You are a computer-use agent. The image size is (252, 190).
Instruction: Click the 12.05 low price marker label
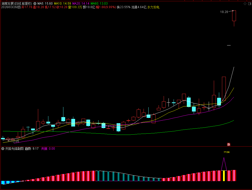point(15,141)
